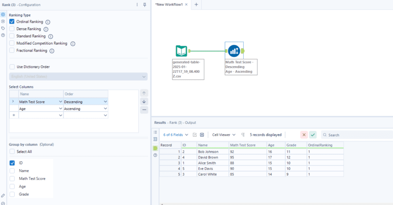Viewport: 393px width, 205px height.
Task: Move selected column up with arrow
Action: [144, 93]
